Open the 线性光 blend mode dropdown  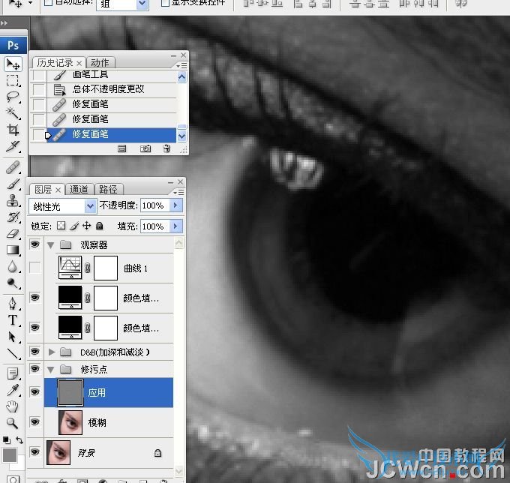(x=91, y=206)
